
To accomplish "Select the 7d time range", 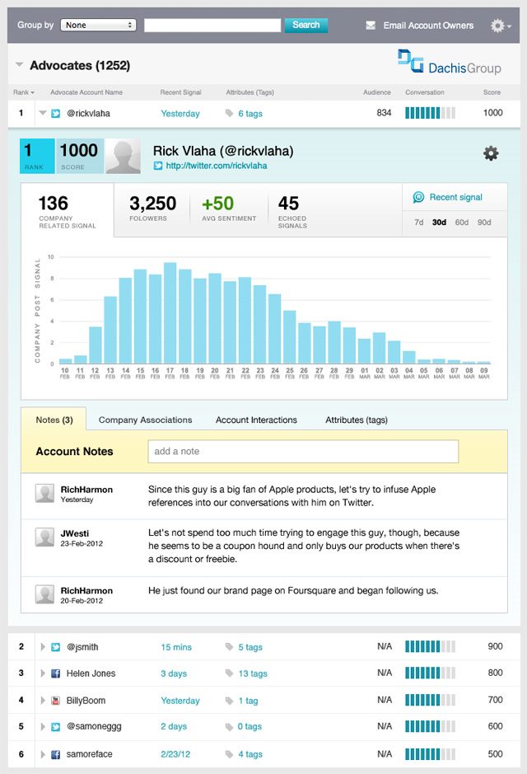I will click(x=418, y=222).
